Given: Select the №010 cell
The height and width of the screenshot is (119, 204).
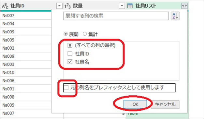Looking at the screenshot, I should click(x=26, y=73).
